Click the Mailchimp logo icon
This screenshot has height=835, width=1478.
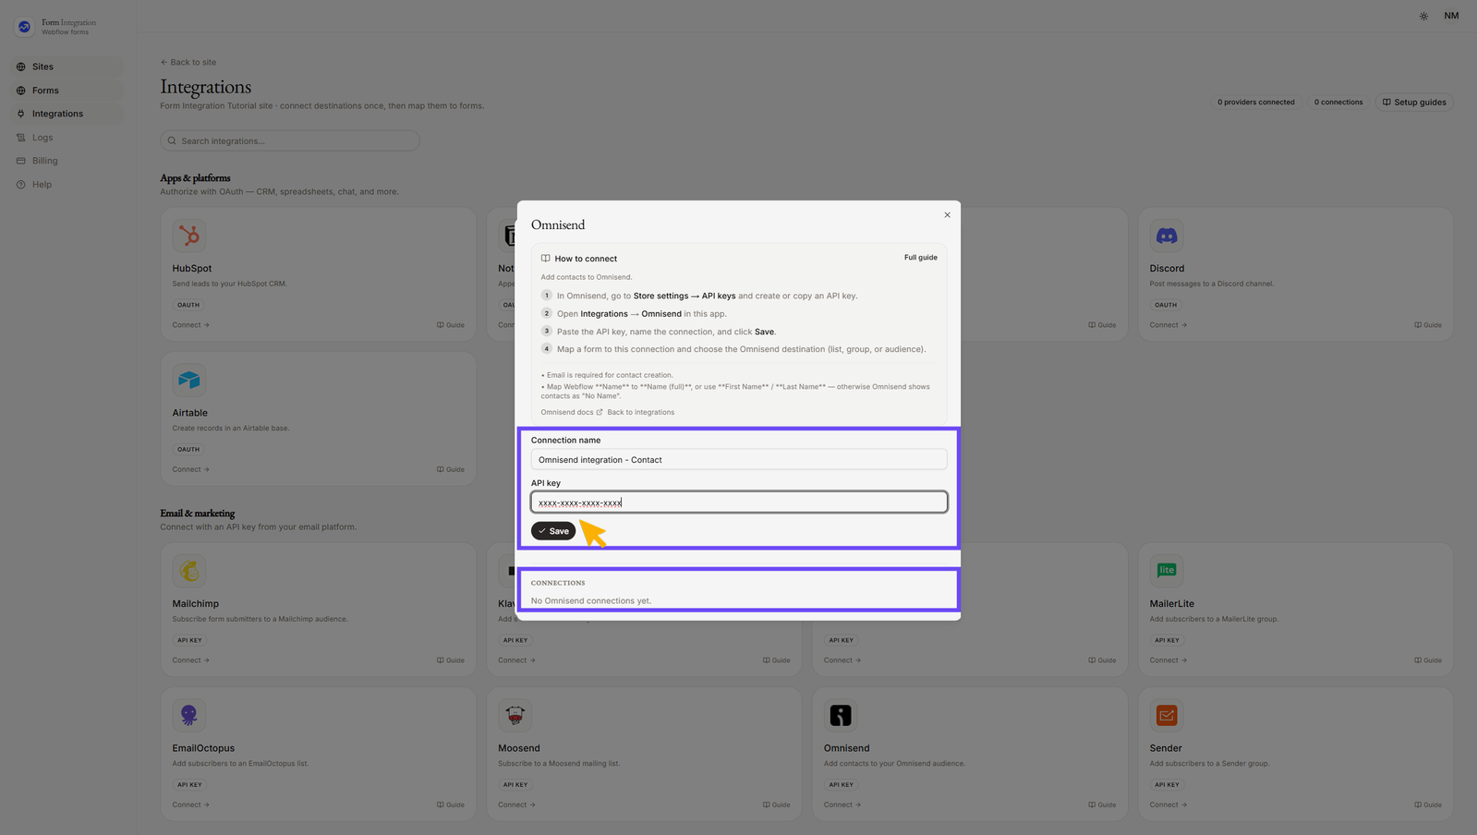(x=188, y=571)
